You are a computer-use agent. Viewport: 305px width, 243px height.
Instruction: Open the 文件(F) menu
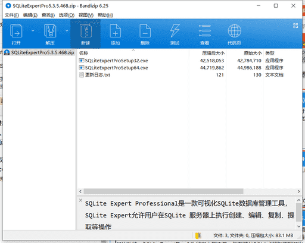(12, 15)
